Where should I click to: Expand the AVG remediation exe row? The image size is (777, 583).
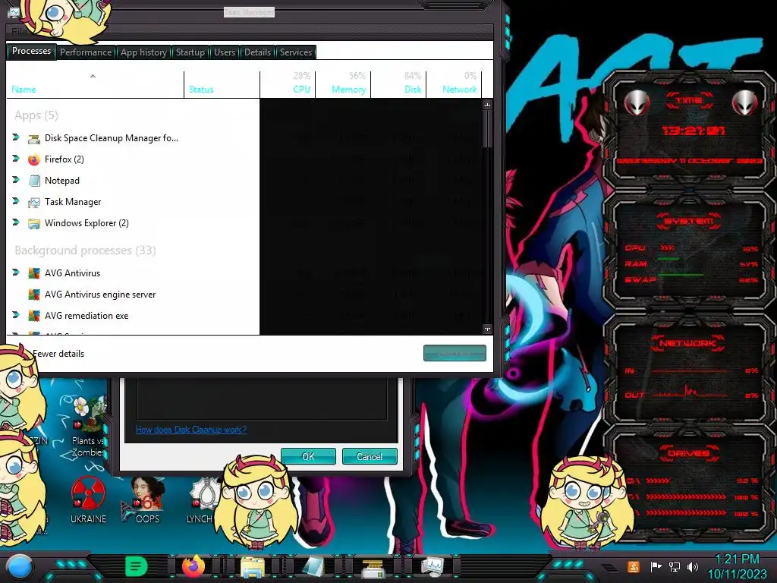pos(16,315)
